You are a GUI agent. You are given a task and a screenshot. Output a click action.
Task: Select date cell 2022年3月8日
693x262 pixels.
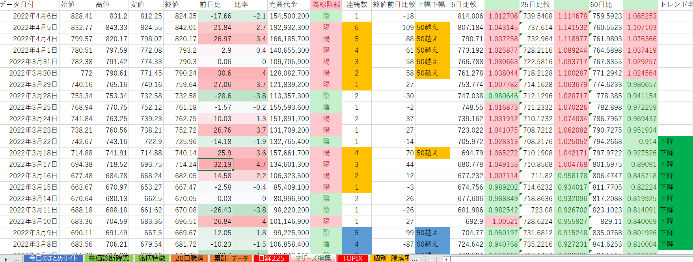[x=30, y=244]
